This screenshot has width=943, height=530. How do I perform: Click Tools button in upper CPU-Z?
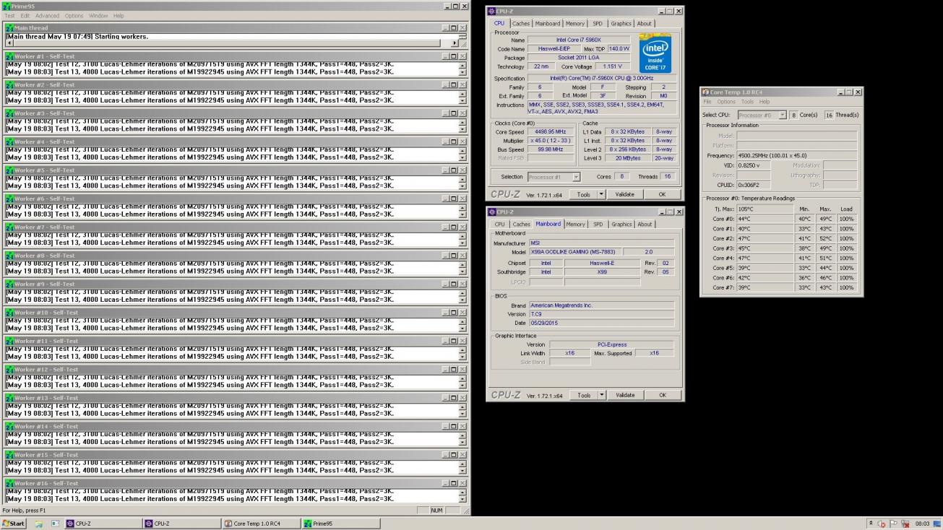[x=583, y=194]
